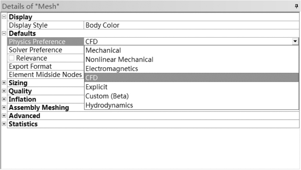Screen dimensions: 301x170
Task: Collapse the Defaults section
Action: (4, 34)
